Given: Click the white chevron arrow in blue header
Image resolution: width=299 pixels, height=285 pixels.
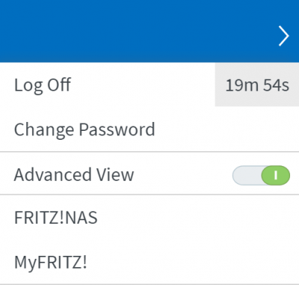Looking at the screenshot, I should coord(284,36).
